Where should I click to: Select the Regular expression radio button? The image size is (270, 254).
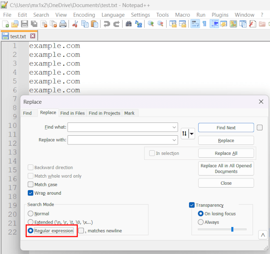tap(30, 231)
